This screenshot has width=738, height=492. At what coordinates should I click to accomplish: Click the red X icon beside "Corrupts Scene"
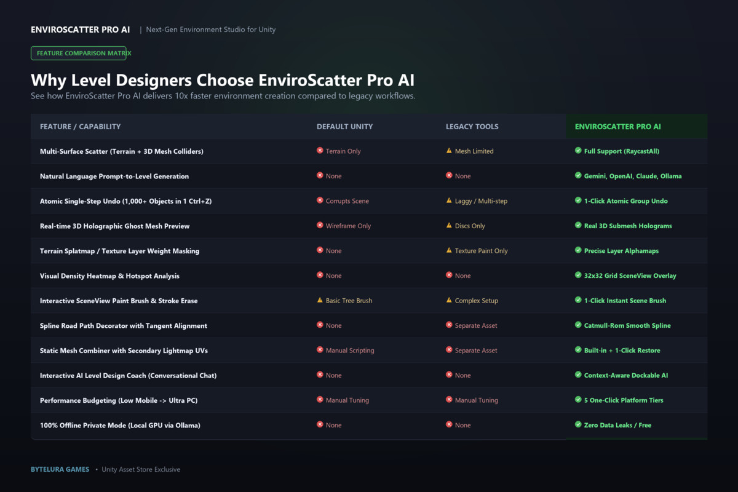320,200
